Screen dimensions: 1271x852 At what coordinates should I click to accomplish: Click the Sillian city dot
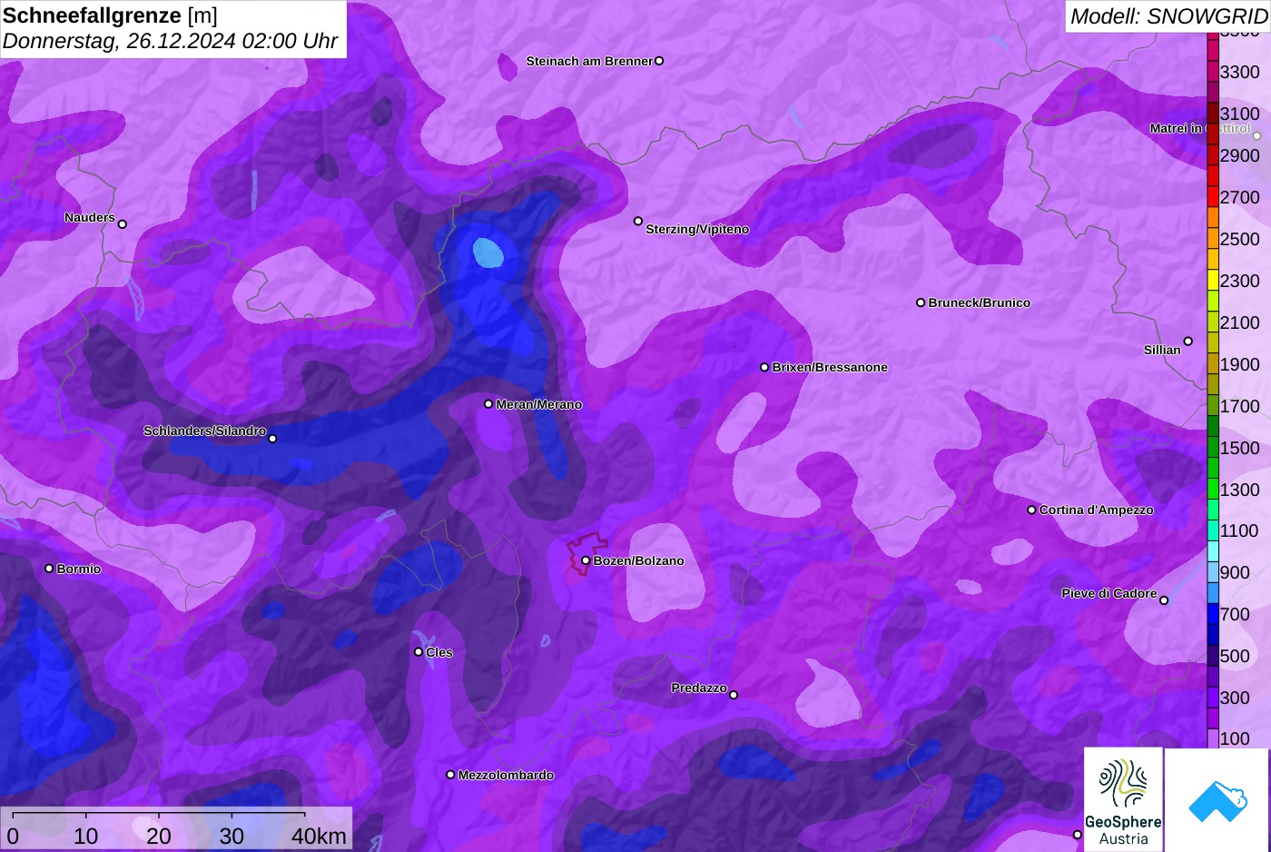(1188, 342)
